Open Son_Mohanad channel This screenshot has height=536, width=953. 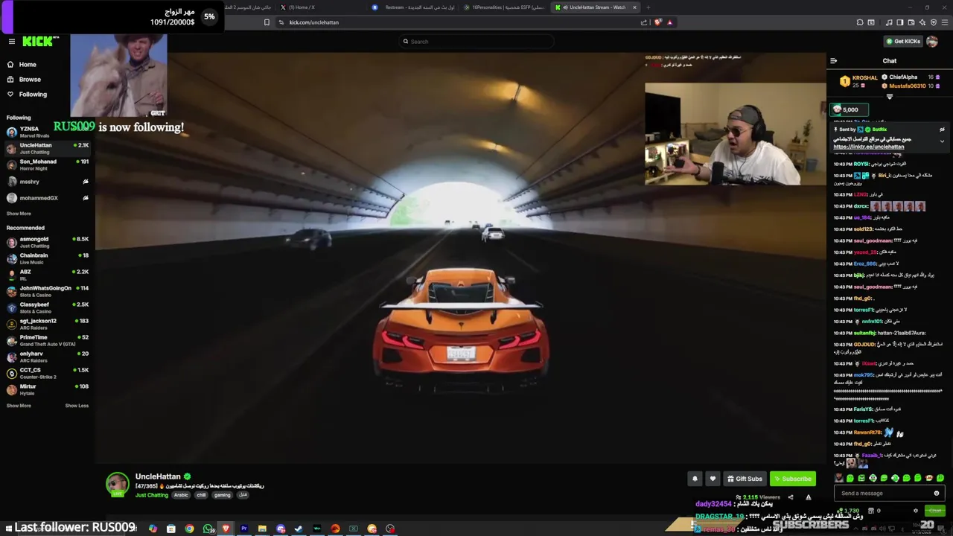48,165
